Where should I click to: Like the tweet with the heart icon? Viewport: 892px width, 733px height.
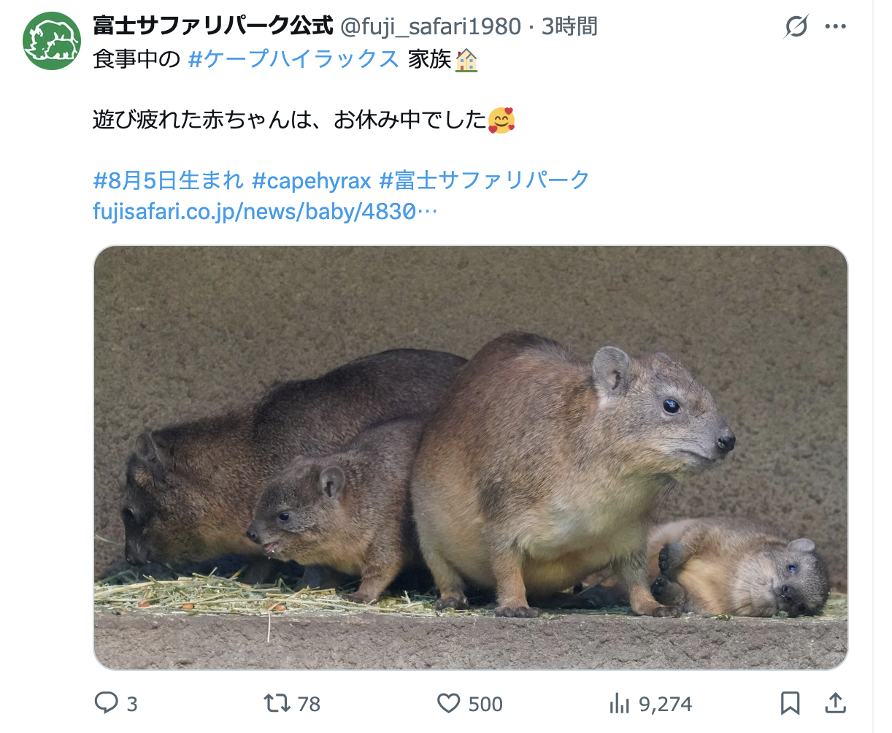tap(448, 703)
